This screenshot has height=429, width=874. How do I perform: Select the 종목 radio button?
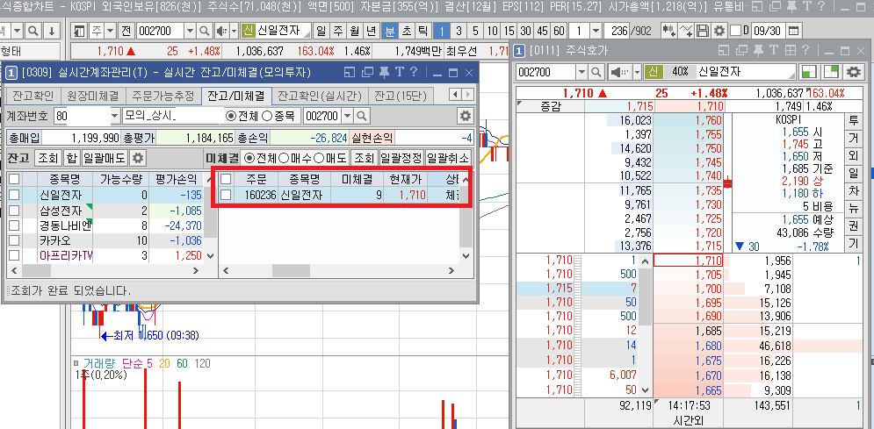click(x=267, y=117)
